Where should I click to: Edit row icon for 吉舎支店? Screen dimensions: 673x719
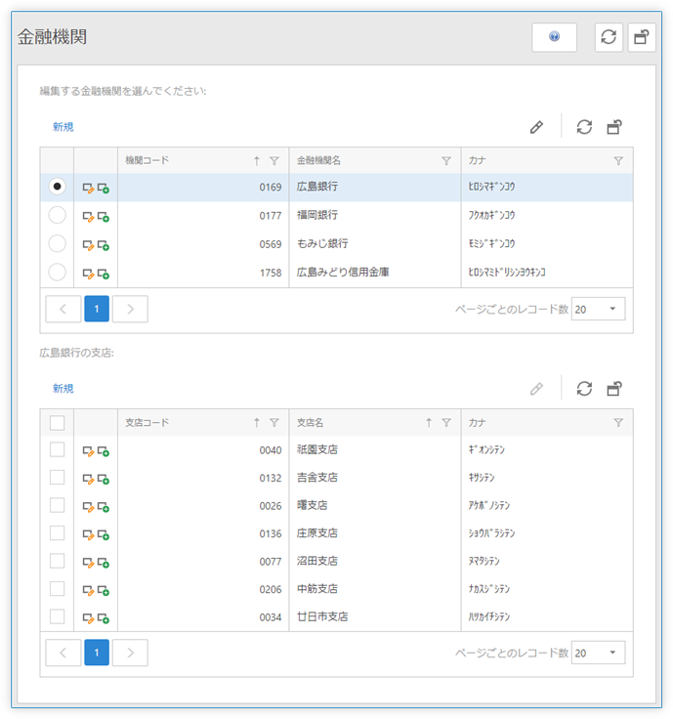(88, 480)
